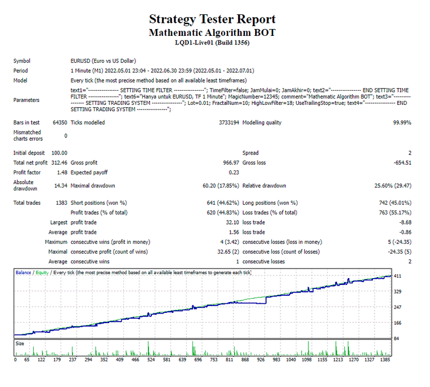This screenshot has height=387, width=430.
Task: Click the largest profit trade value 32.10
Action: tap(232, 222)
